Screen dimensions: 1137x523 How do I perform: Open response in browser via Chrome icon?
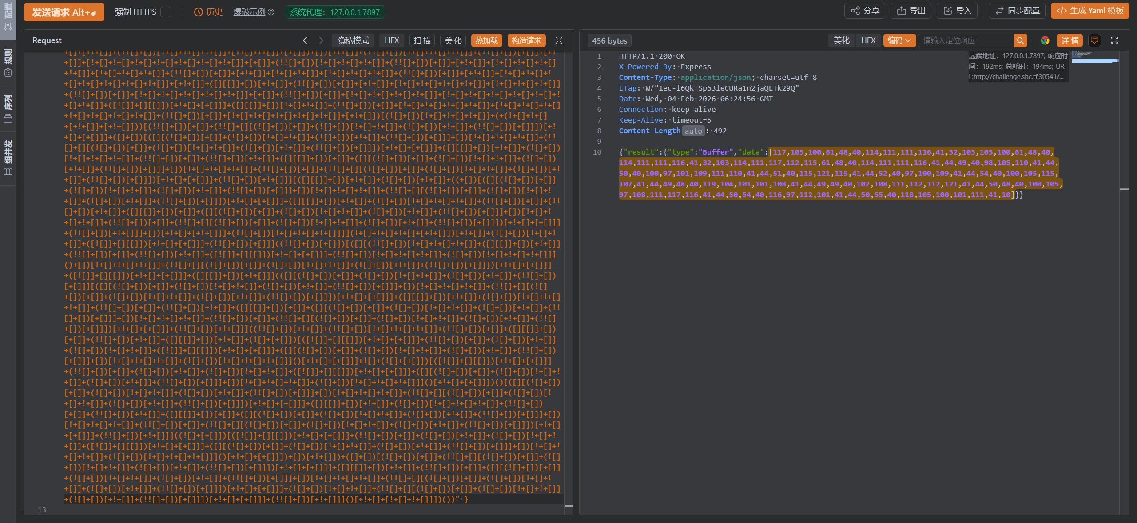coord(1045,40)
